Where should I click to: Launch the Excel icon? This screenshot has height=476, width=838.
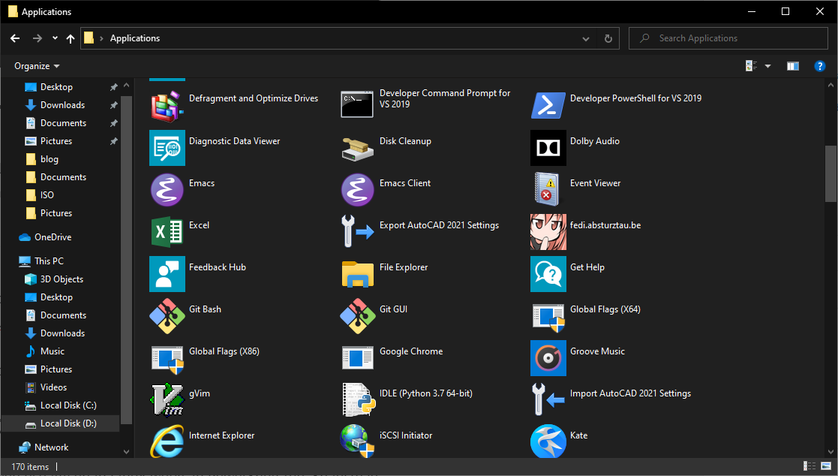pos(167,231)
